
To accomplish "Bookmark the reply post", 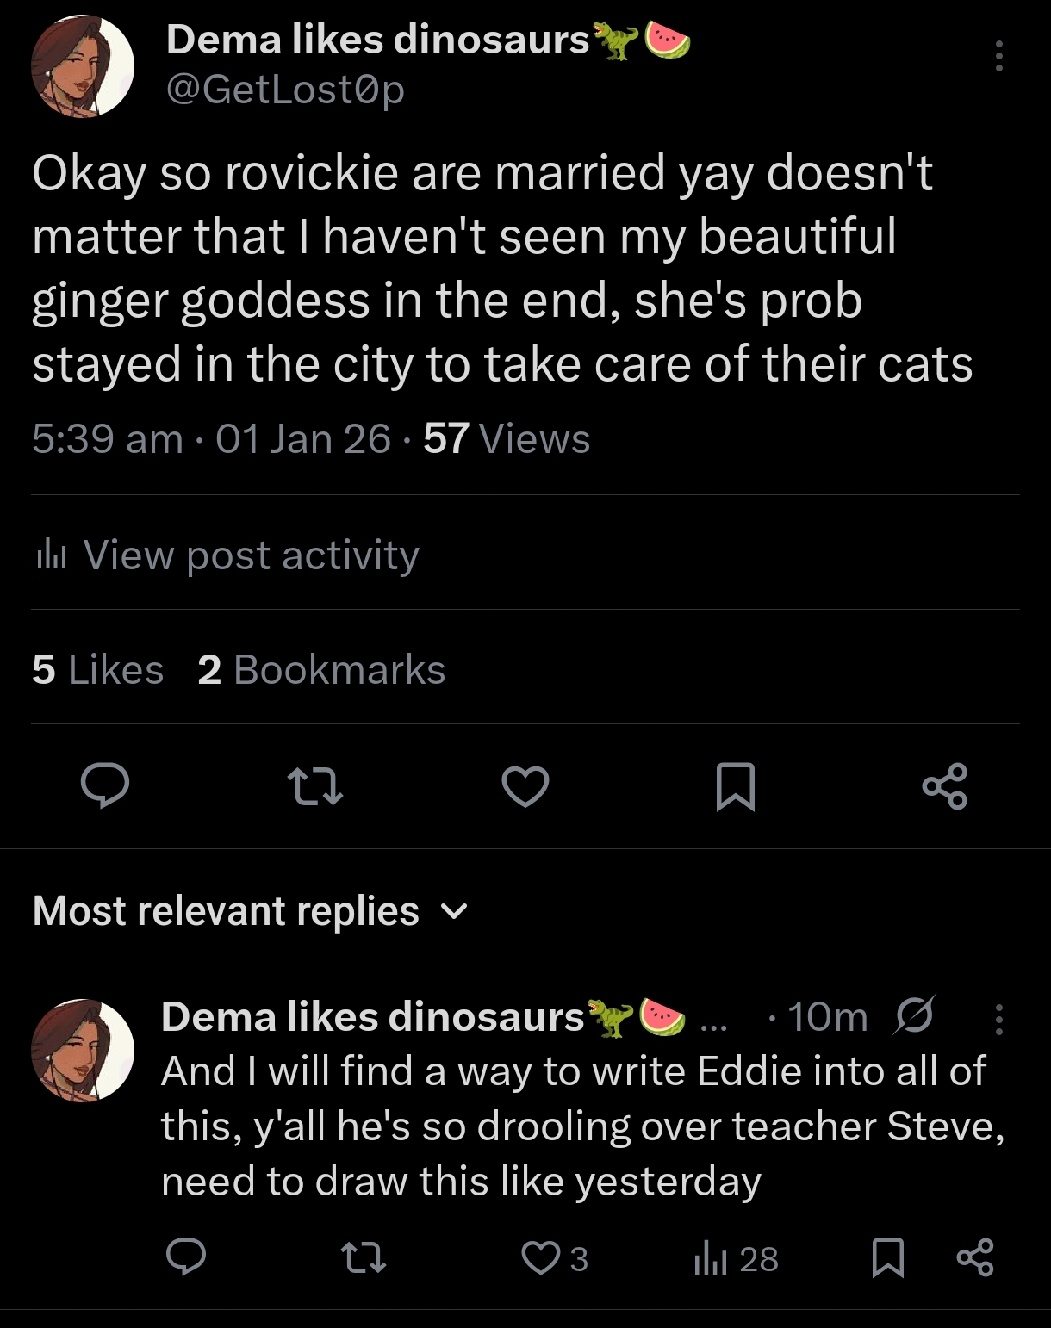I will pos(887,1258).
